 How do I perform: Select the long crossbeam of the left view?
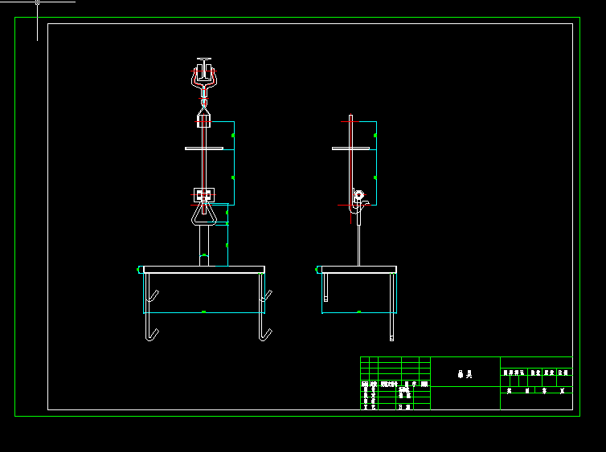coord(204,270)
